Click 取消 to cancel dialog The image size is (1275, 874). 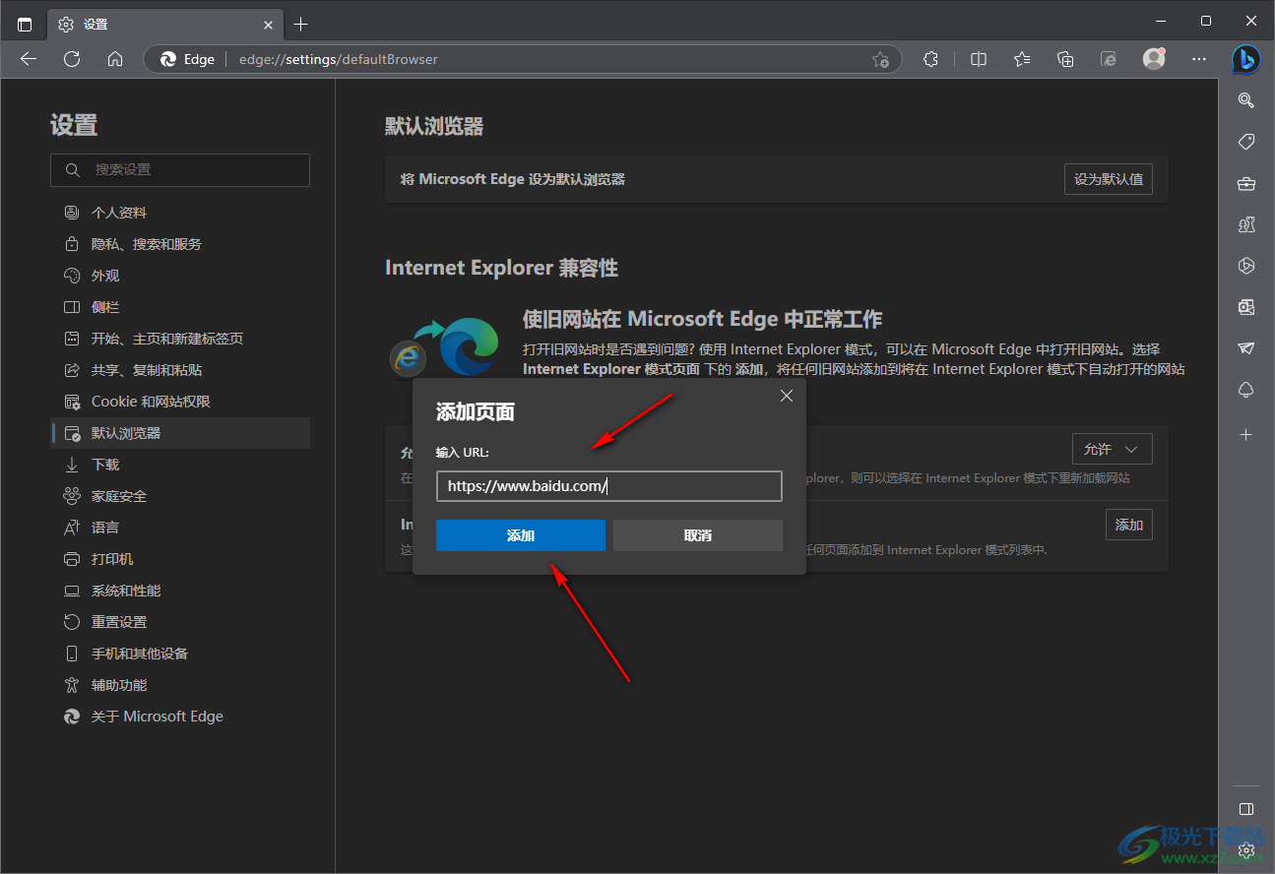point(698,535)
